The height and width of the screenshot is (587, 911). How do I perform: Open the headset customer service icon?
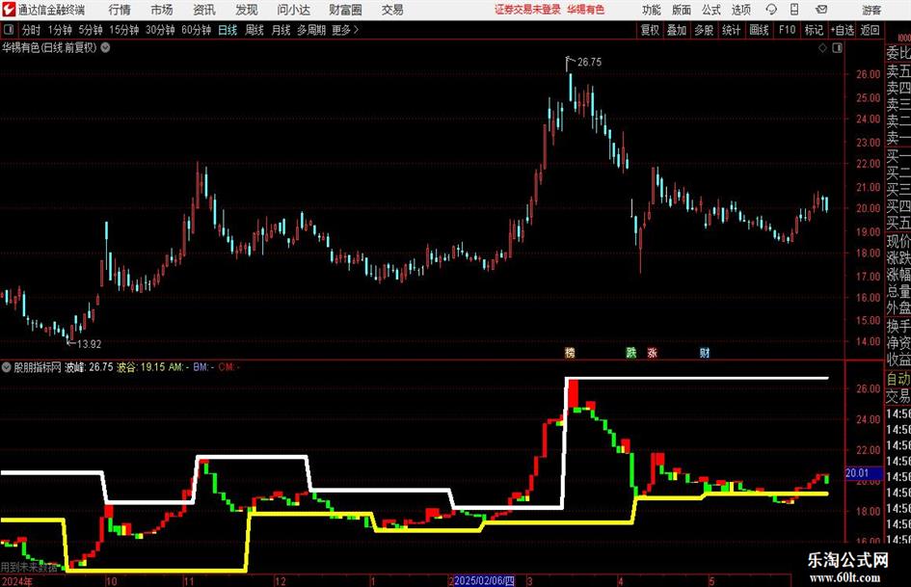pyautogui.click(x=771, y=10)
